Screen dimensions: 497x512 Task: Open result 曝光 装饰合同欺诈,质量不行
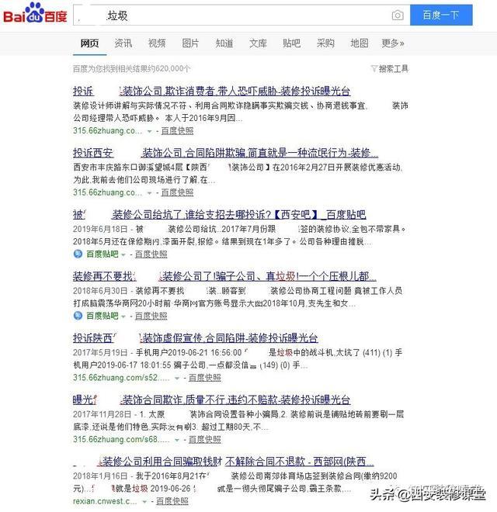[x=211, y=400]
